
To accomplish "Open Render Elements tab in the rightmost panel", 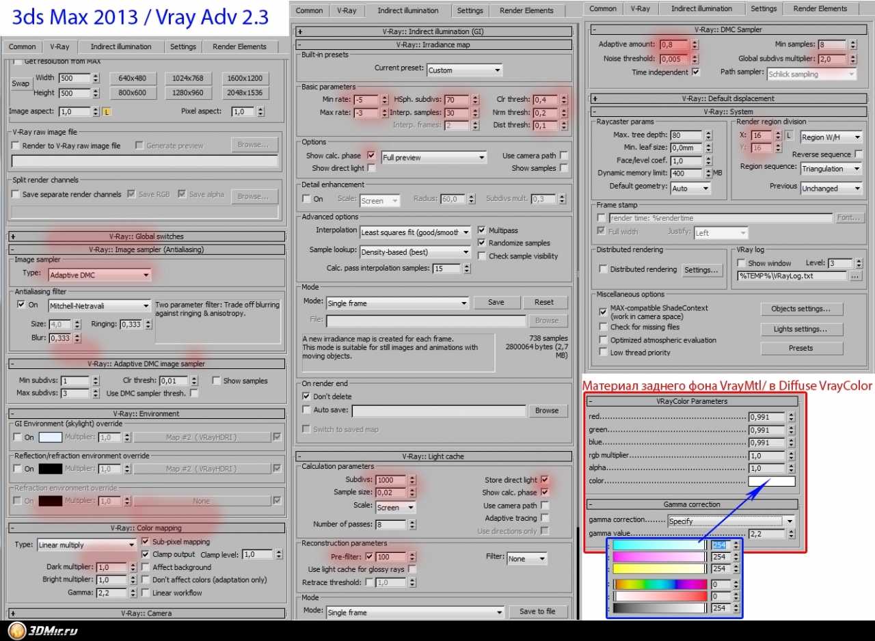I will tap(820, 9).
